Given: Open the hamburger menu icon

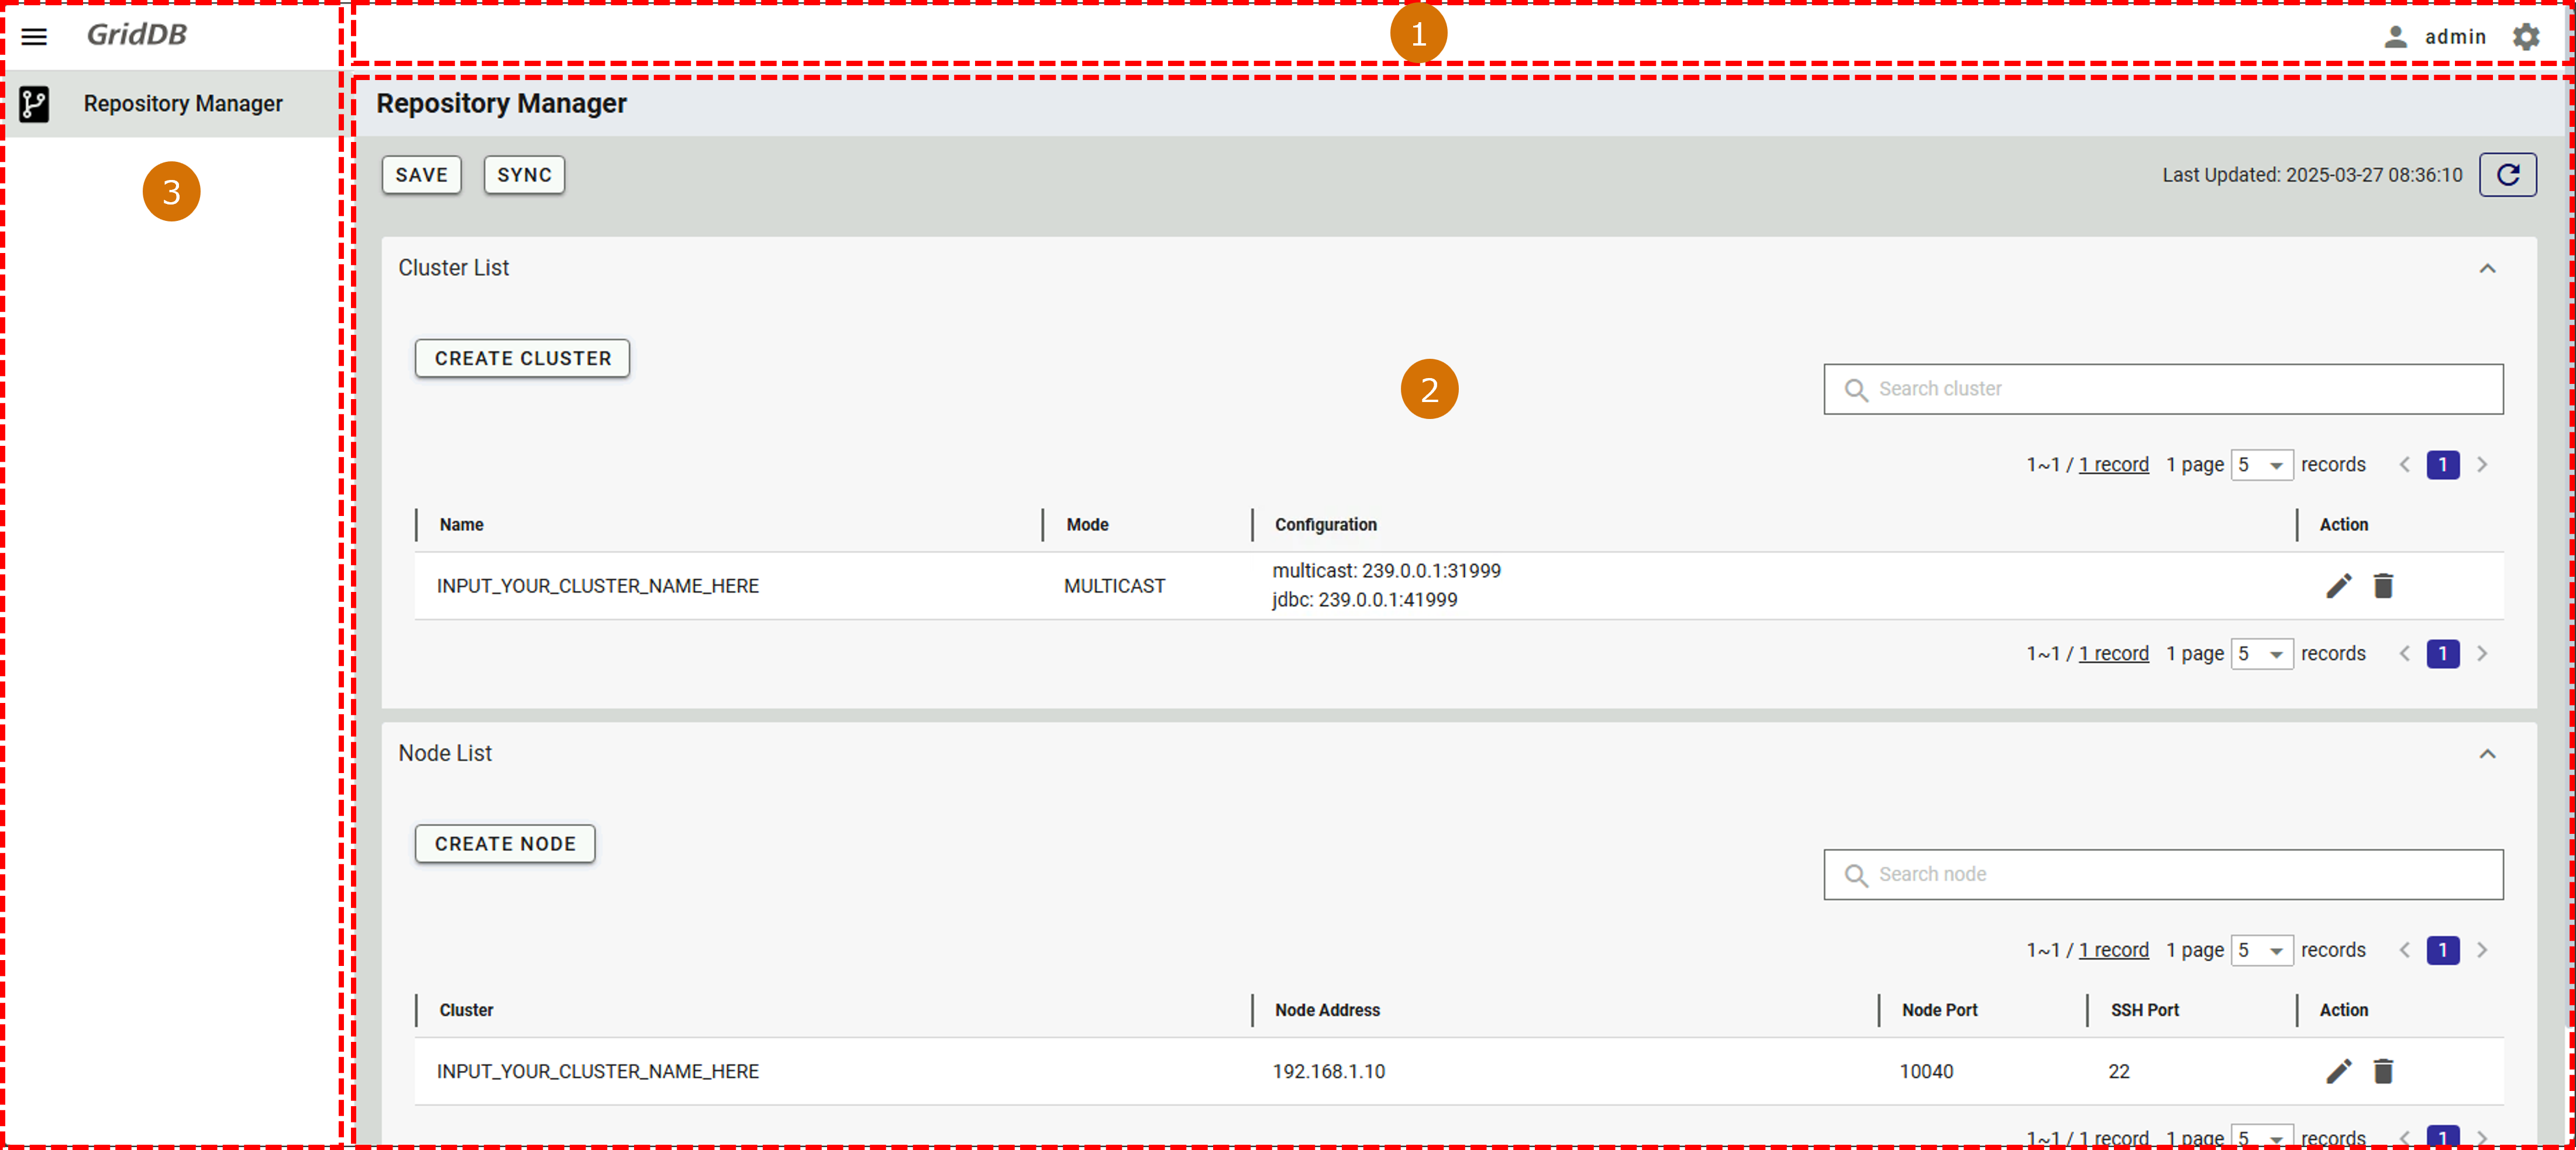Looking at the screenshot, I should coord(34,37).
